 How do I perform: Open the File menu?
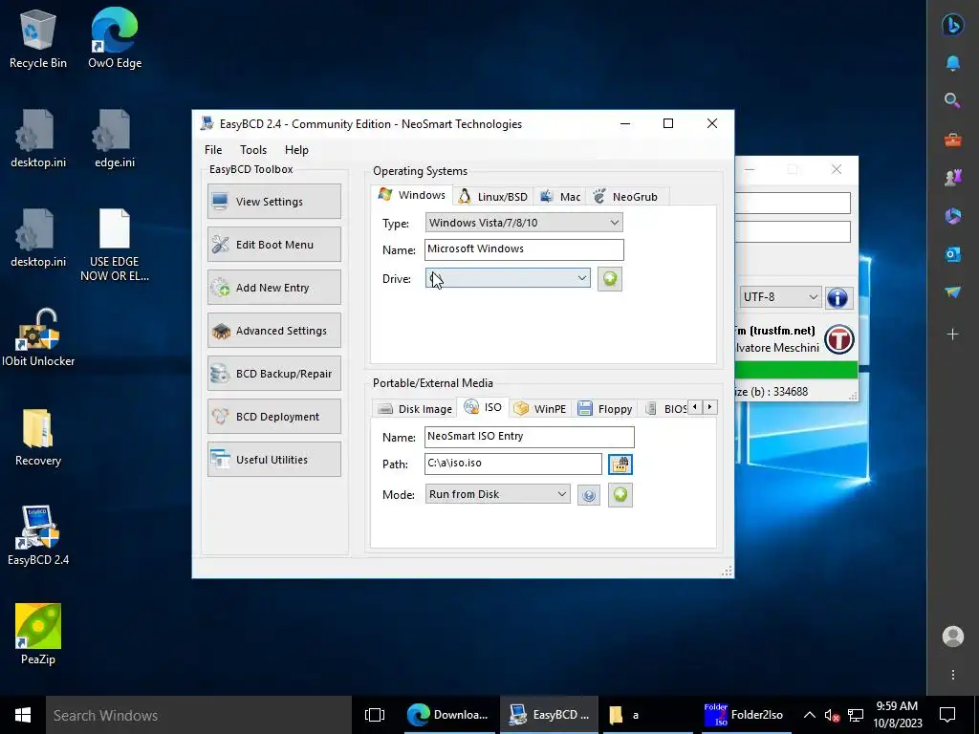(213, 150)
